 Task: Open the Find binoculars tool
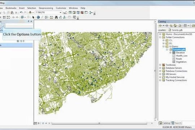(x=56, y=17)
